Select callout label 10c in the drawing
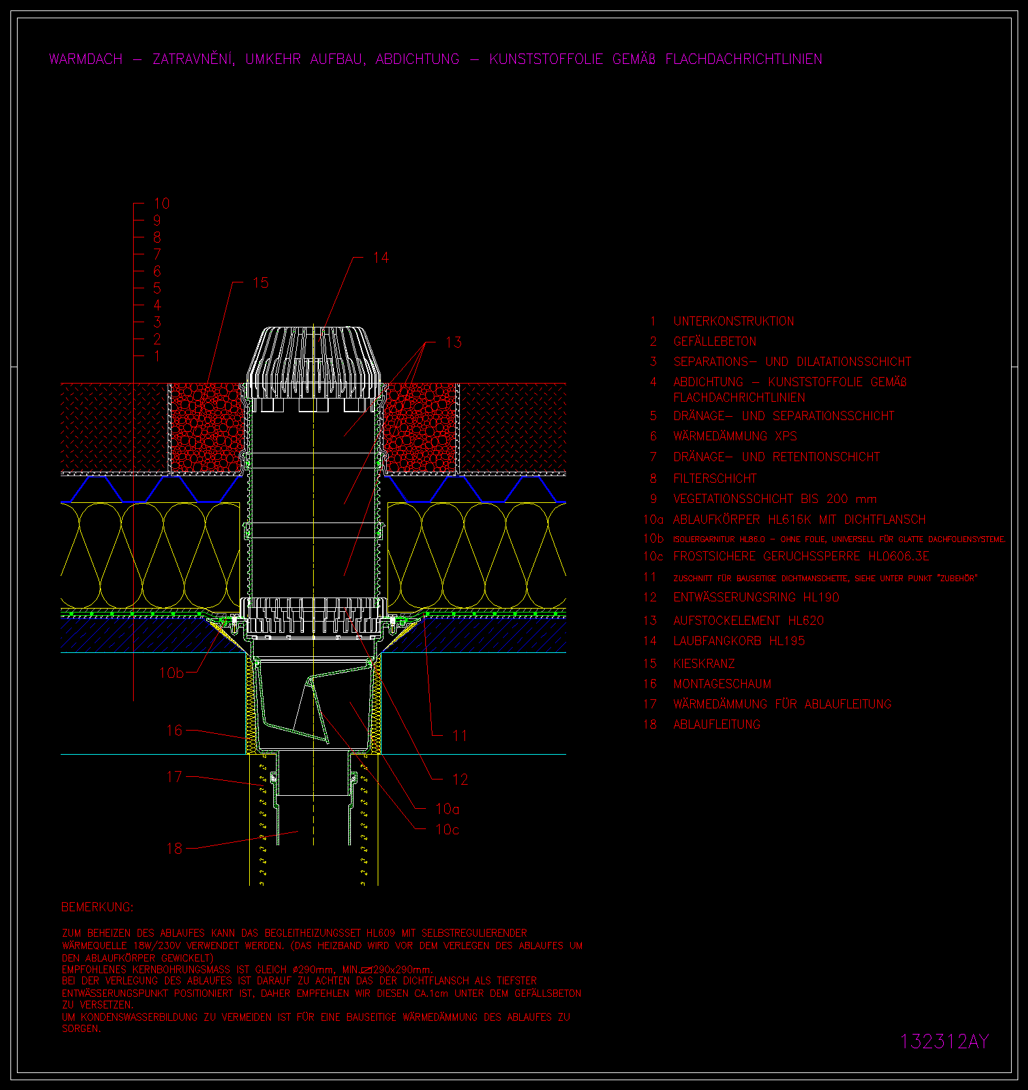The height and width of the screenshot is (1090, 1028). [x=447, y=829]
